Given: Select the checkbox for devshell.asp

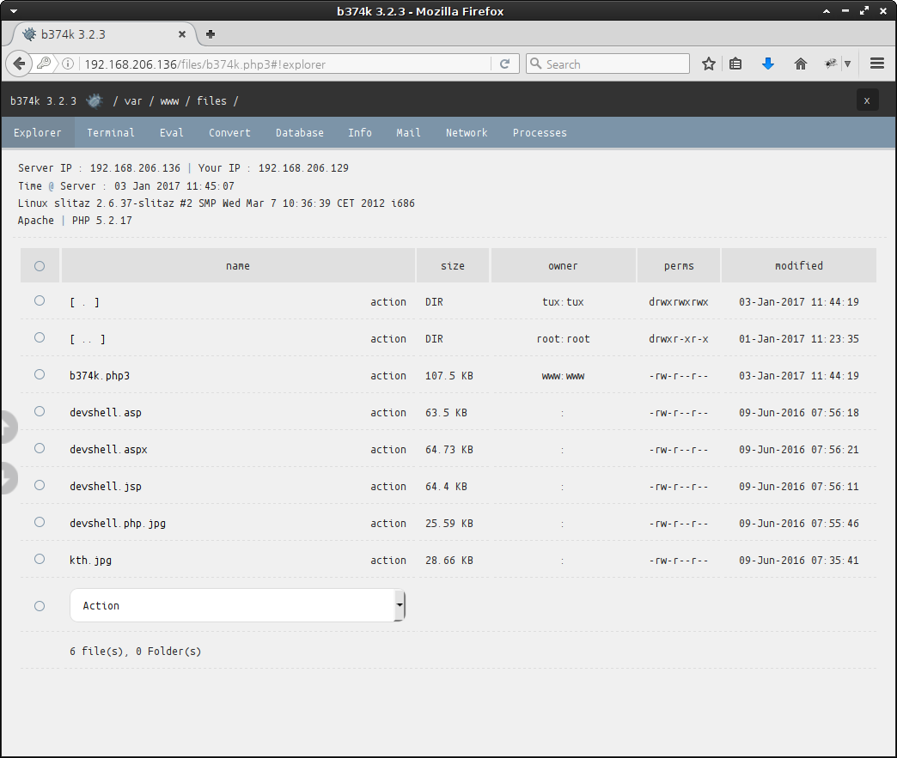Looking at the screenshot, I should pos(40,411).
